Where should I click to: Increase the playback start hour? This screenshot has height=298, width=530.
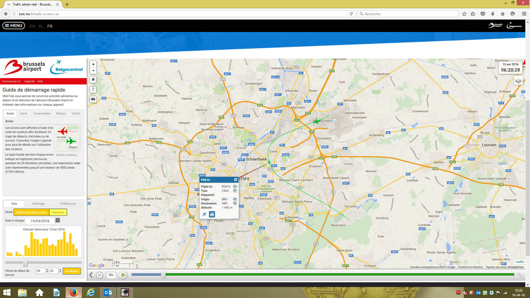point(47,270)
